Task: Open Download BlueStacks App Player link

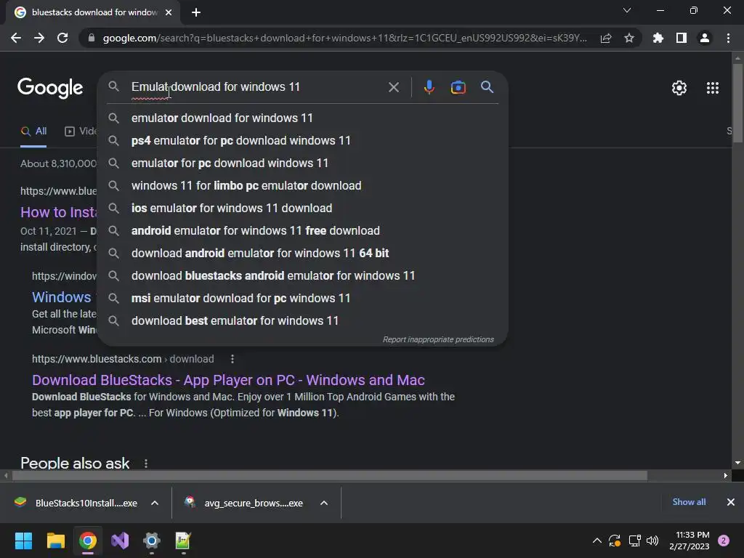Action: (228, 380)
